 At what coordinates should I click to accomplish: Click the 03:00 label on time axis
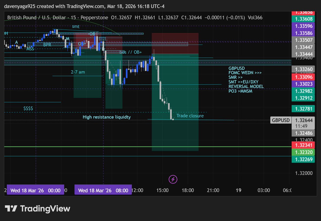click(x=264, y=190)
